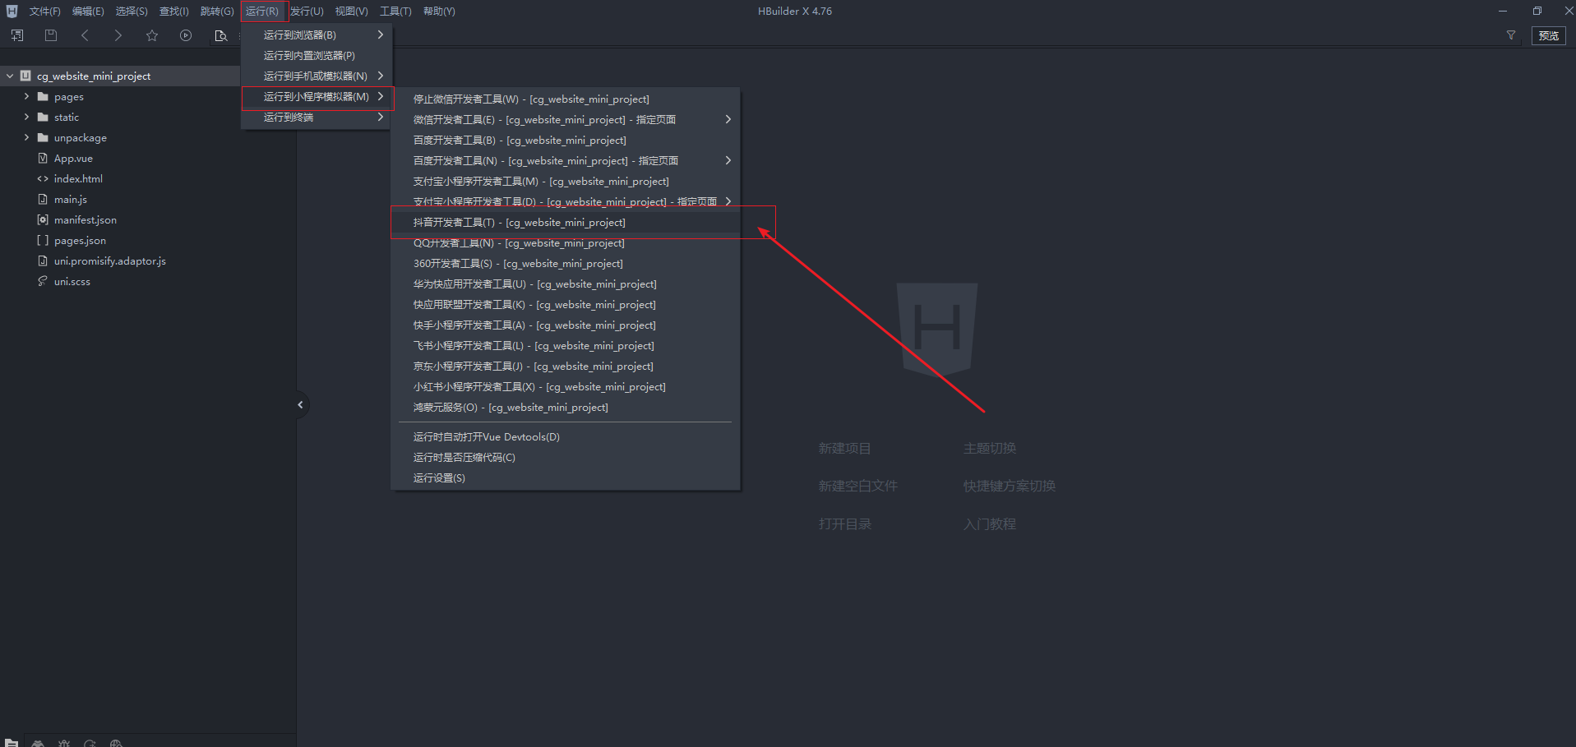Click the star bookmark toolbar icon

[x=152, y=35]
